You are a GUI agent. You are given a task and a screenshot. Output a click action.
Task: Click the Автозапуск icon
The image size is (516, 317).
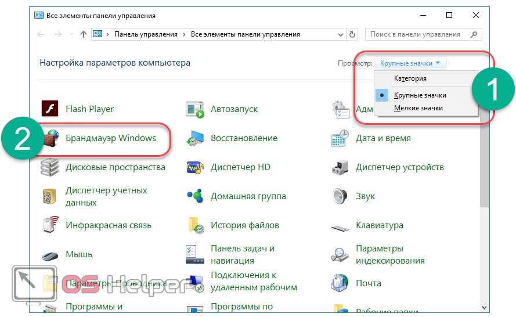[195, 109]
